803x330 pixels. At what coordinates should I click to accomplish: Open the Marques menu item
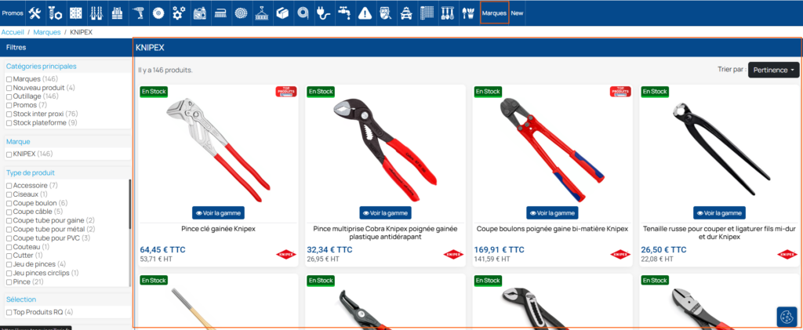tap(494, 13)
